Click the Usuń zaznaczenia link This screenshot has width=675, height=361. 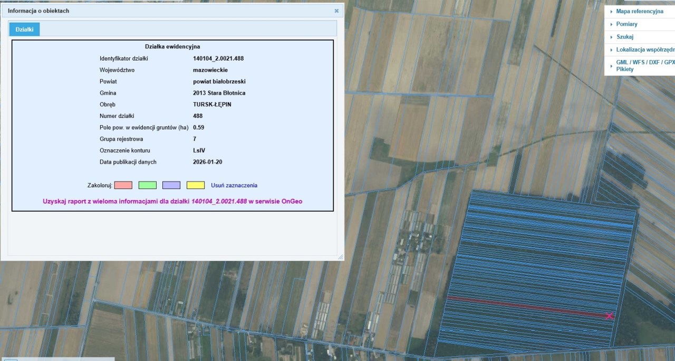click(x=234, y=185)
